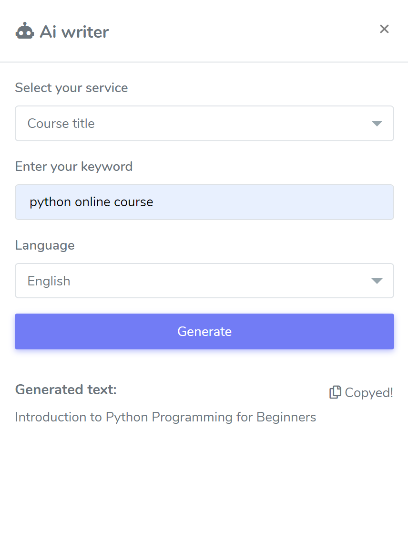Viewport: 408px width, 557px height.
Task: Click the copy icon beside generated text
Action: point(335,392)
